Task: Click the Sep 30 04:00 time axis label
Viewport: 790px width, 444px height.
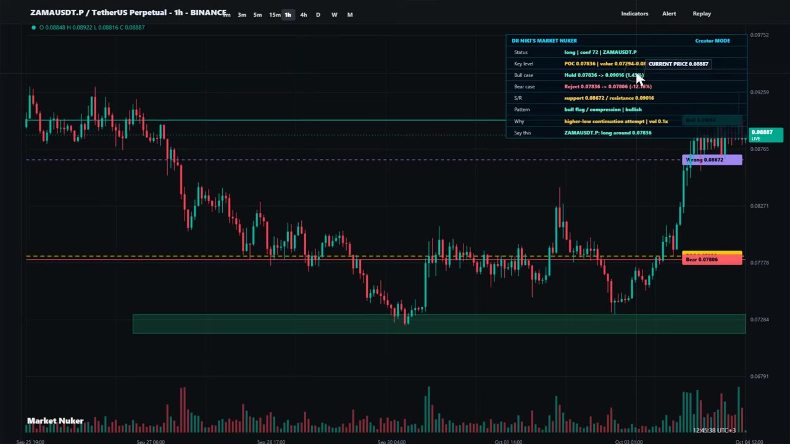Action: pos(391,442)
